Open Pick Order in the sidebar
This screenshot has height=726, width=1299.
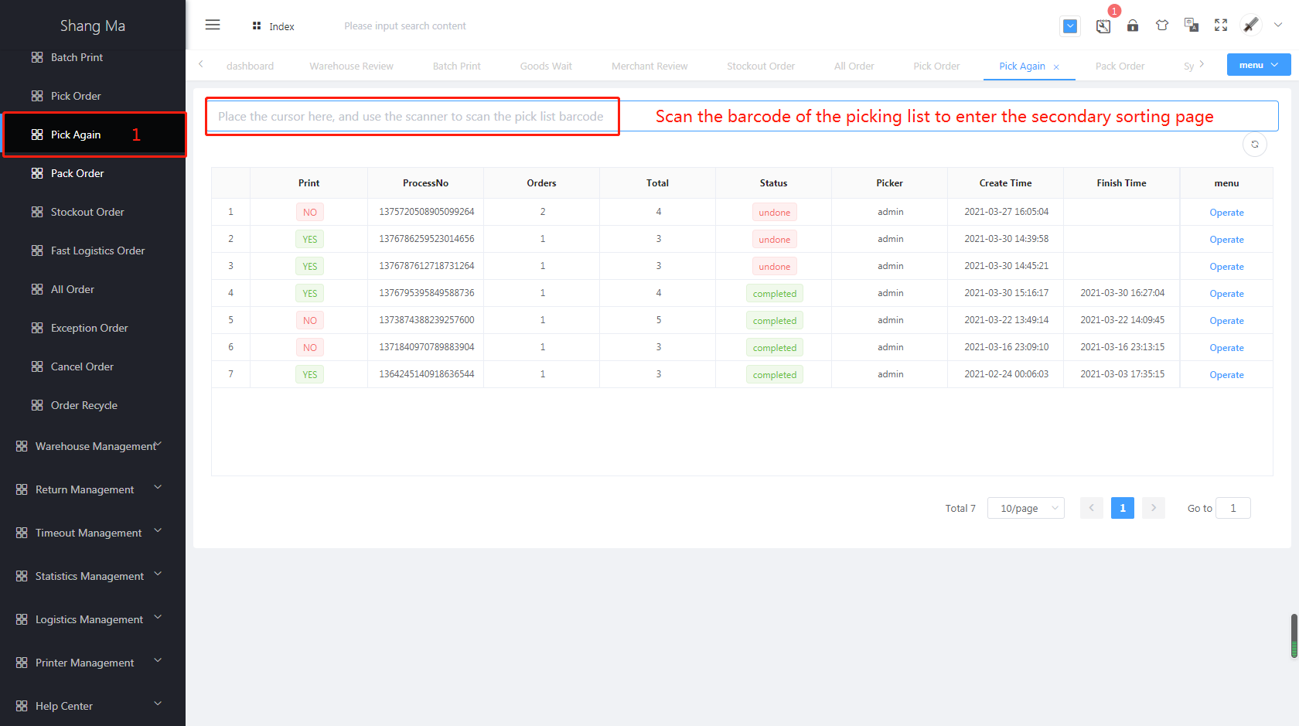tap(93, 96)
